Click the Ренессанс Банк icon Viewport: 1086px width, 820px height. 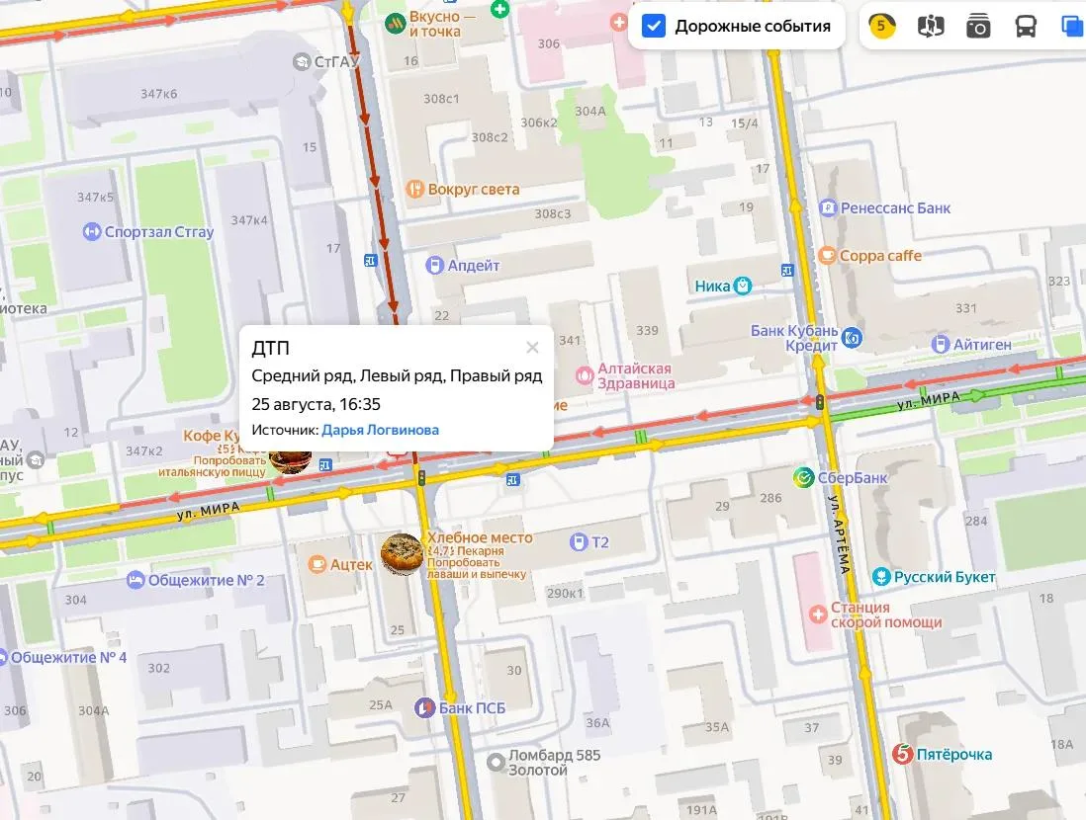coord(828,207)
